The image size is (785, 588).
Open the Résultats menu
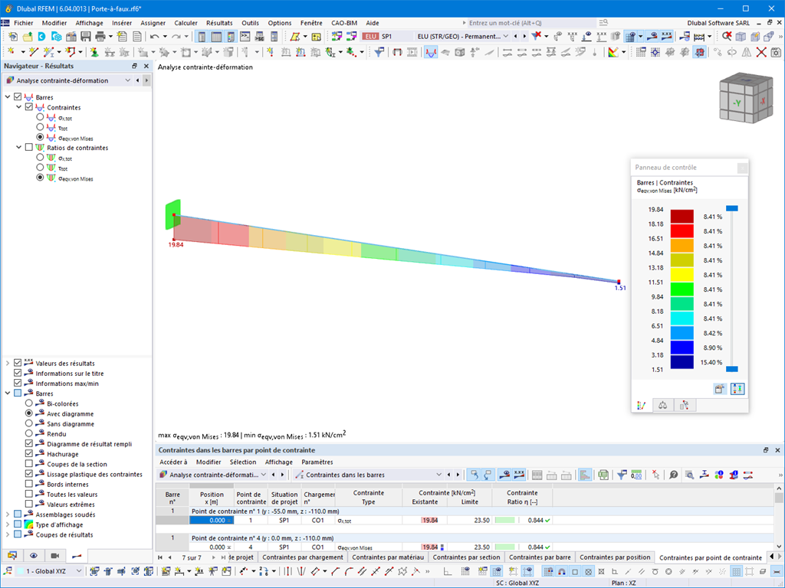(219, 23)
